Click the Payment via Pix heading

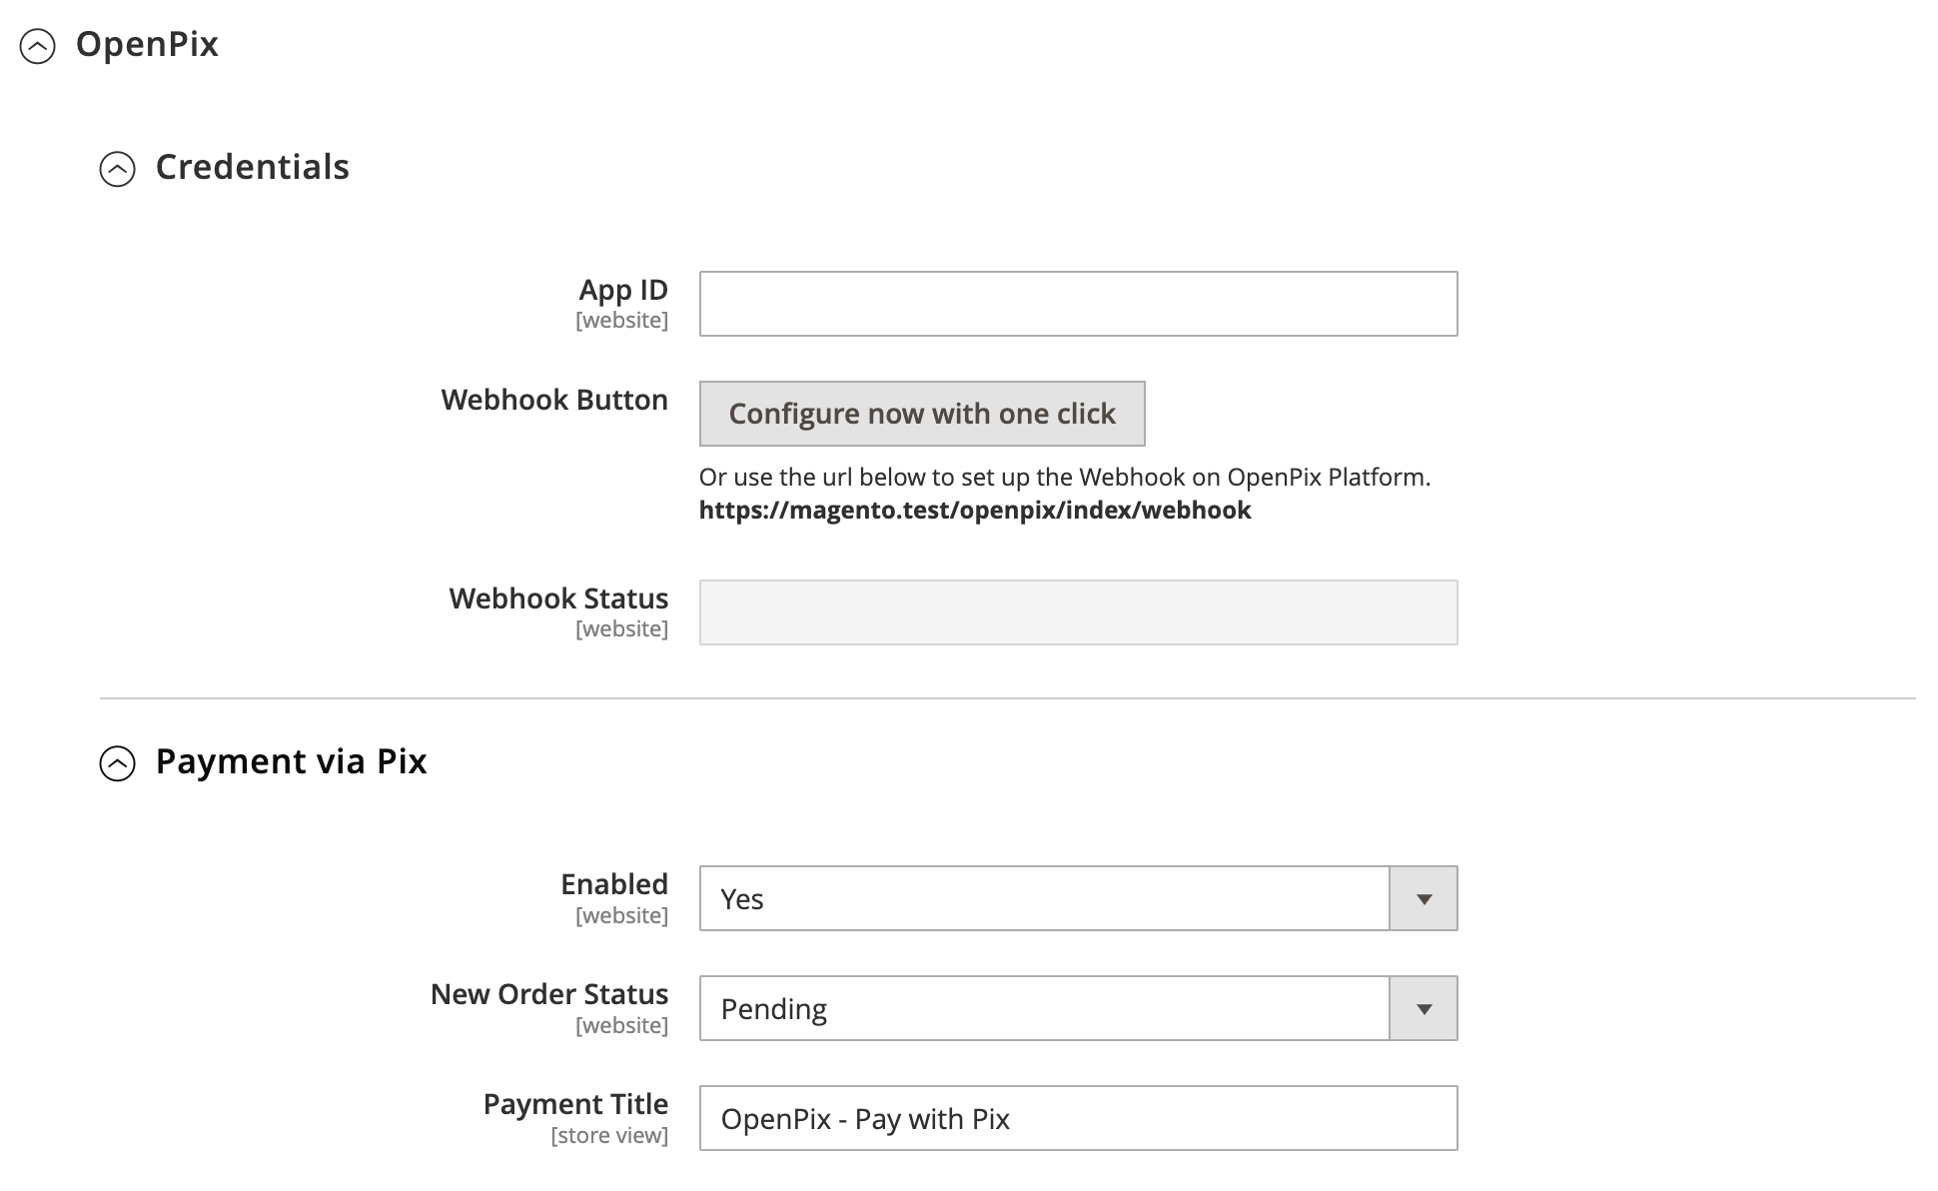[291, 761]
